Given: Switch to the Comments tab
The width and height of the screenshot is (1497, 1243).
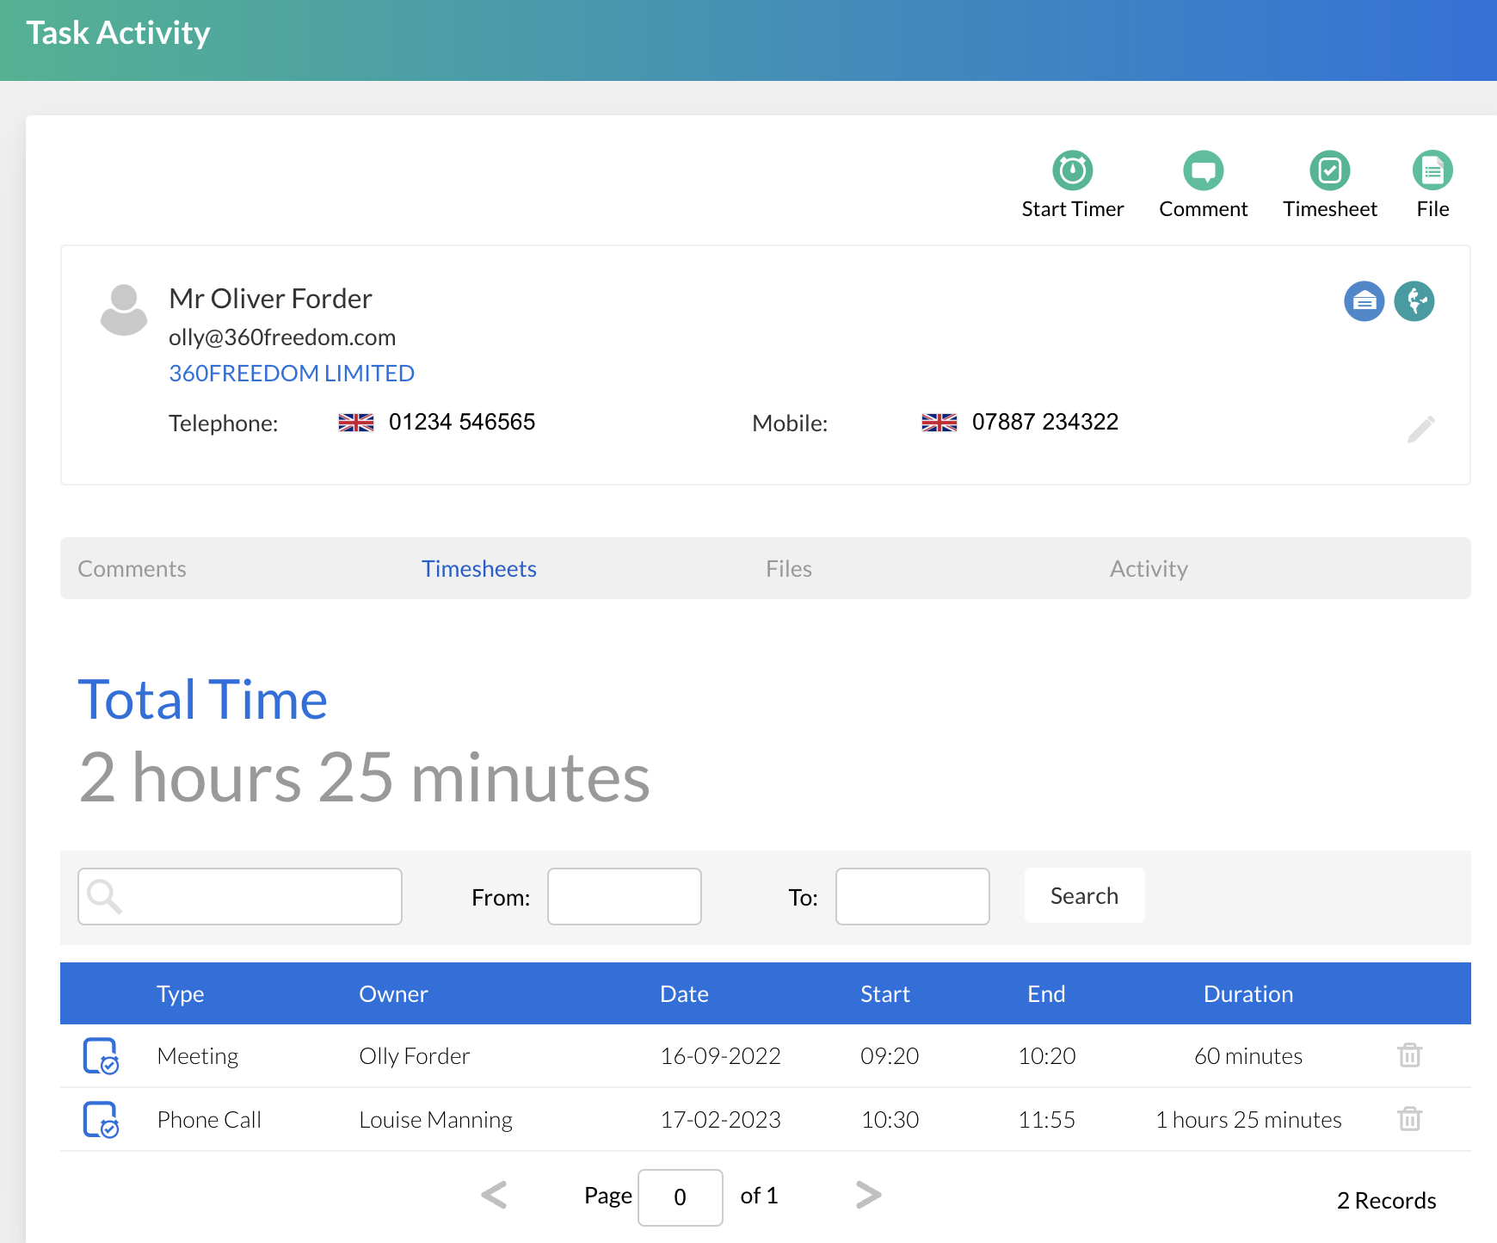Looking at the screenshot, I should click(x=132, y=569).
